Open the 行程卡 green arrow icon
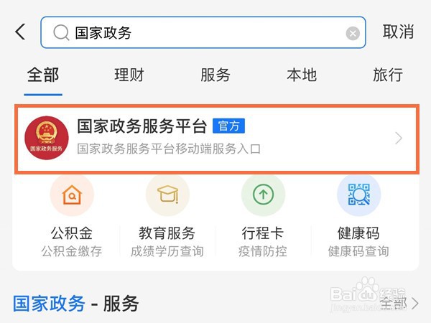Viewport: 431px width, 323px height. point(263,195)
